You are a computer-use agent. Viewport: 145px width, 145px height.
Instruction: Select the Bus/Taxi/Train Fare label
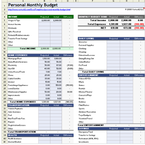(17, 119)
